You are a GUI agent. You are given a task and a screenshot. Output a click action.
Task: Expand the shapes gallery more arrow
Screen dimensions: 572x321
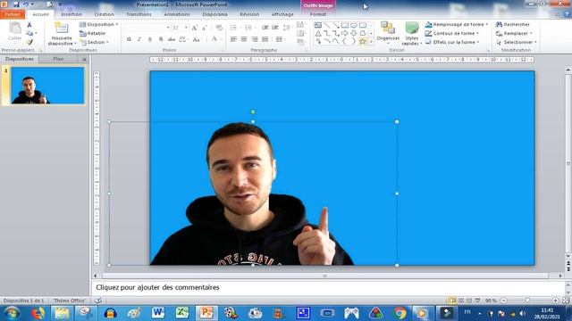click(x=371, y=42)
